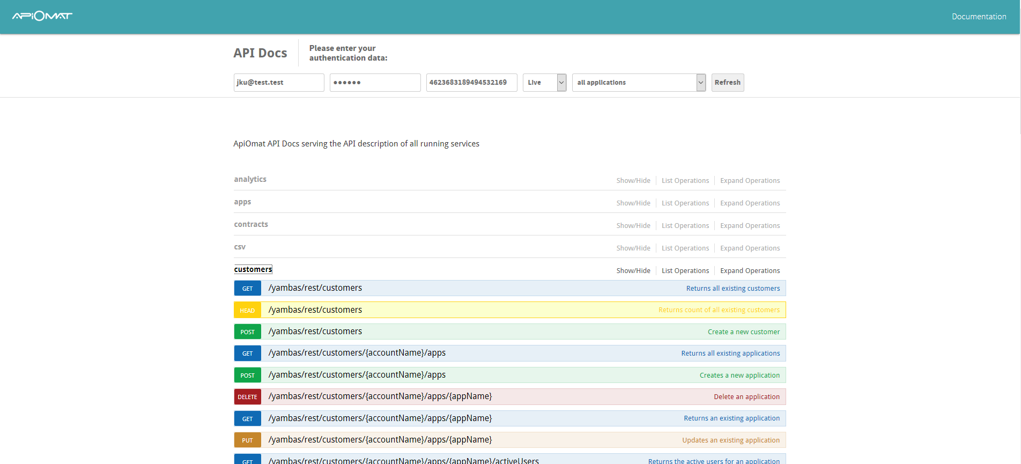The width and height of the screenshot is (1021, 464).
Task: Click GET badge for customers/{accountName}/apps
Action: [247, 353]
